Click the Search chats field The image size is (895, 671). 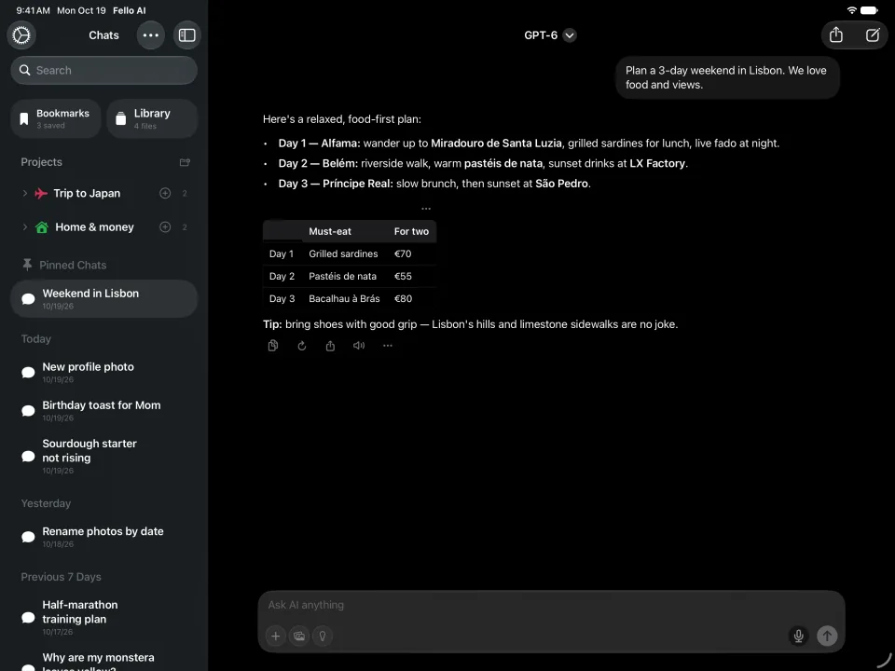pos(103,70)
